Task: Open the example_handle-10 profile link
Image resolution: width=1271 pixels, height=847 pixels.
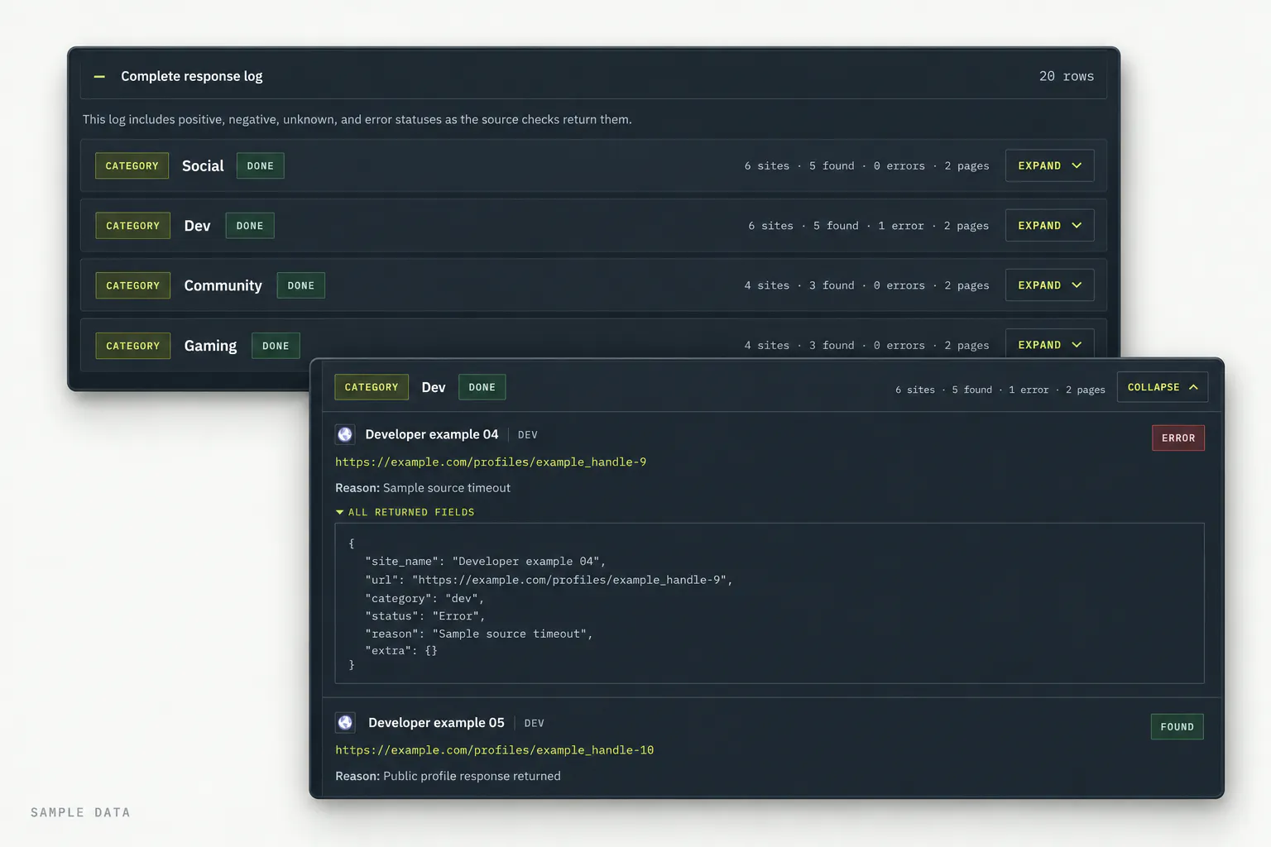Action: coord(494,750)
